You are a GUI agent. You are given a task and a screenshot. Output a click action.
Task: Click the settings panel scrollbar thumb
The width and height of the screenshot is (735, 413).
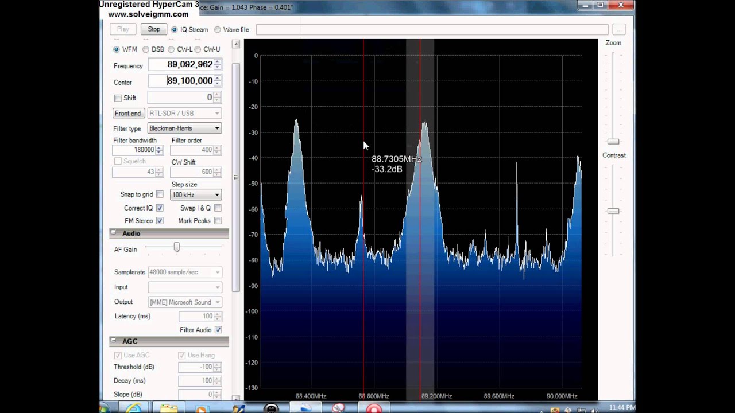[x=236, y=177]
